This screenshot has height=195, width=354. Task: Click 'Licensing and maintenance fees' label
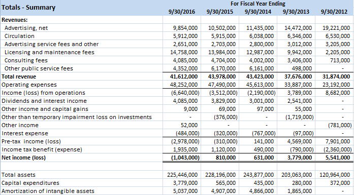[49, 52]
